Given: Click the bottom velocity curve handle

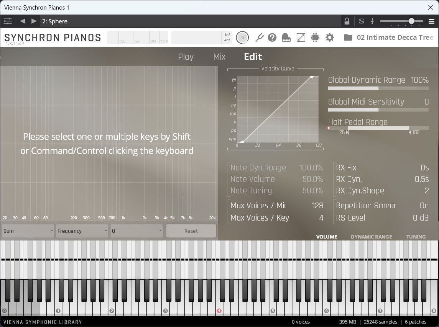Looking at the screenshot, I should pos(242,142).
